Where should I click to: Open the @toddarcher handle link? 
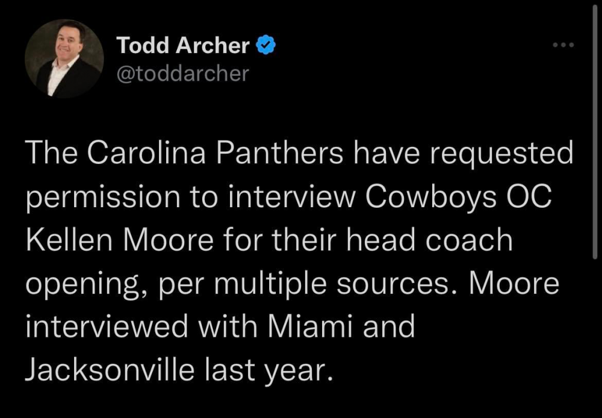pos(182,74)
